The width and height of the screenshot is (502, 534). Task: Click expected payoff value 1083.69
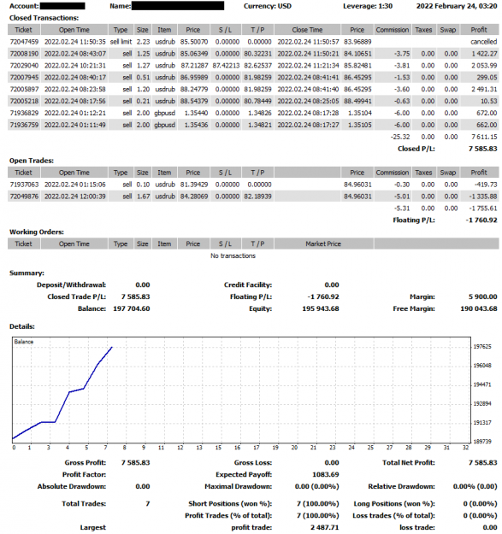(x=326, y=475)
